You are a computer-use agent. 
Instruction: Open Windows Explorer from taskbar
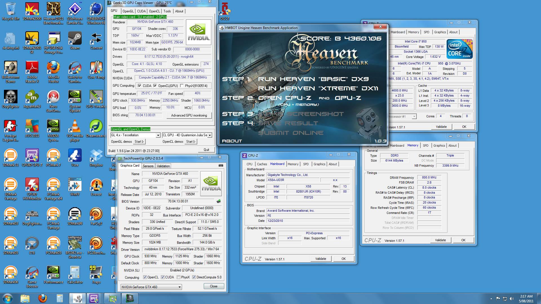click(25, 298)
